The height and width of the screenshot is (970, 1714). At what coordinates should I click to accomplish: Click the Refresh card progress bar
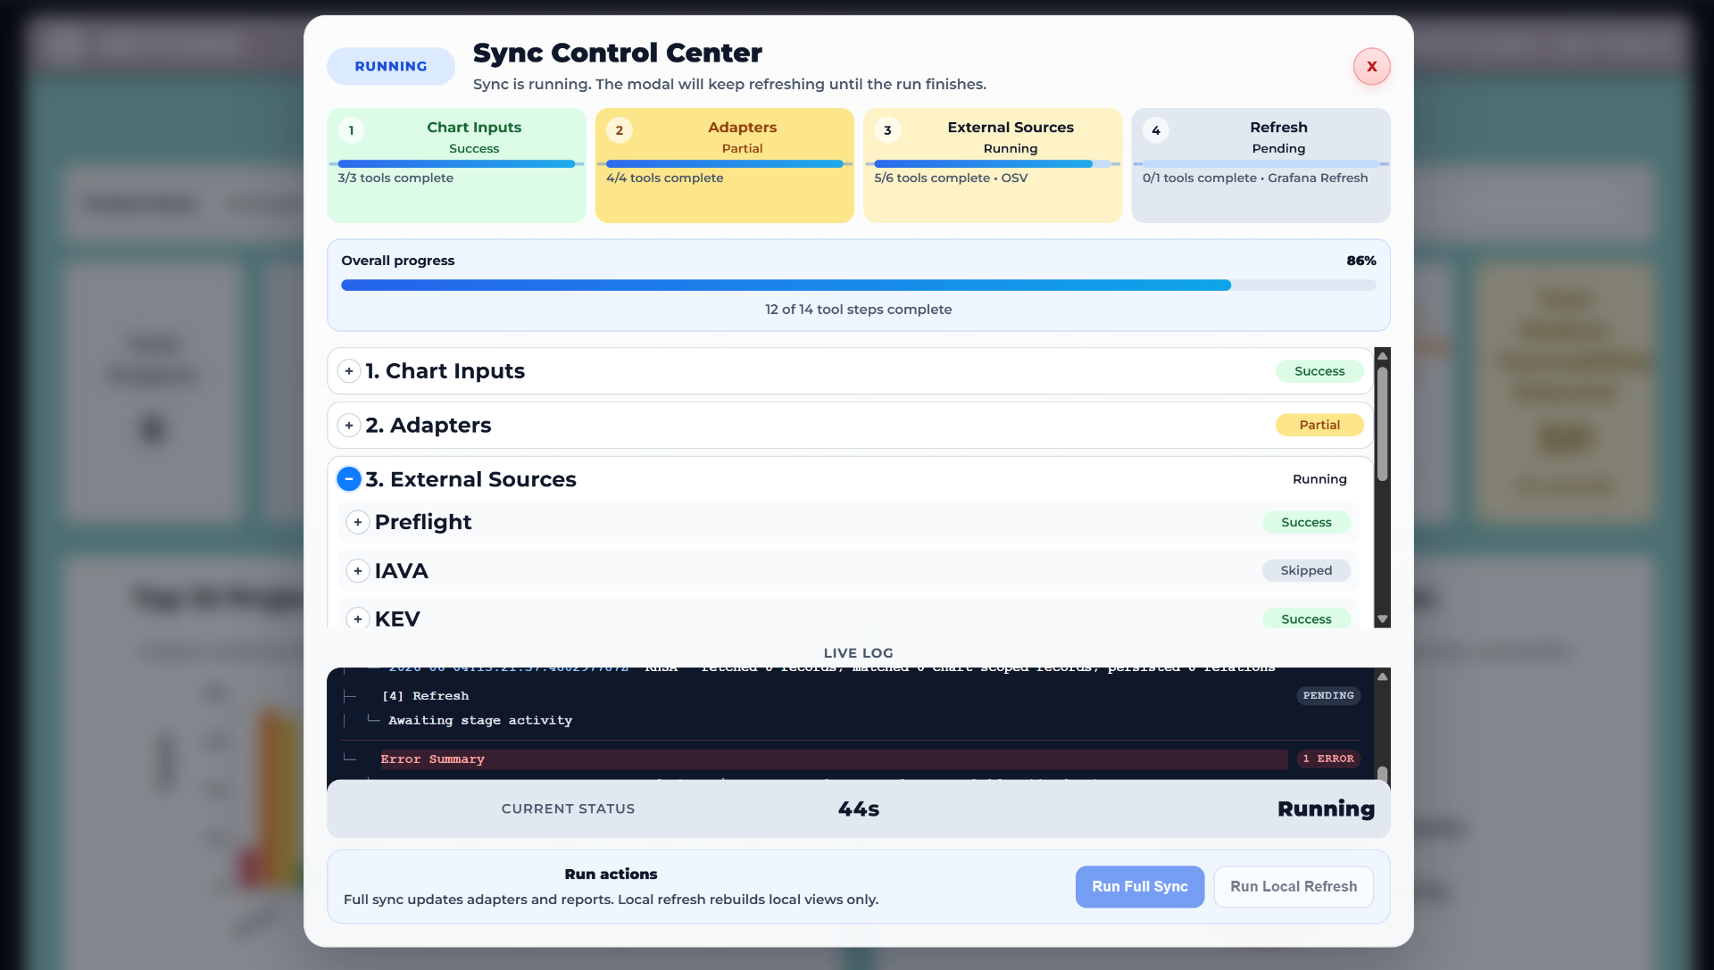coord(1261,164)
